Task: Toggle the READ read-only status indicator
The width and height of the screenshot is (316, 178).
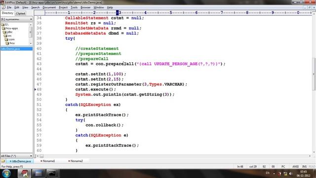Action: pyautogui.click(x=312, y=167)
